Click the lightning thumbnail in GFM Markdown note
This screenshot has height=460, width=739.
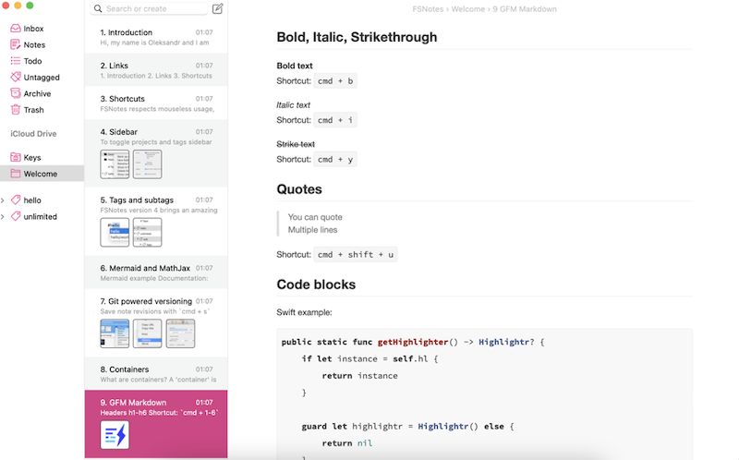115,435
